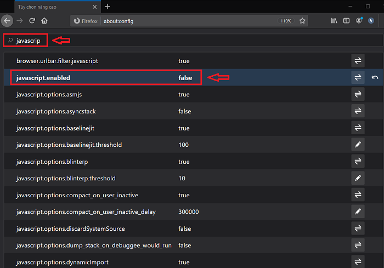Select javascript.options.blinterp preference name
Image resolution: width=384 pixels, height=268 pixels.
pos(52,162)
